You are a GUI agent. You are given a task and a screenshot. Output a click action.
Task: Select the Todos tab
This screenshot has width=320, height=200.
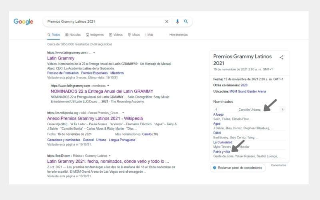click(x=54, y=35)
